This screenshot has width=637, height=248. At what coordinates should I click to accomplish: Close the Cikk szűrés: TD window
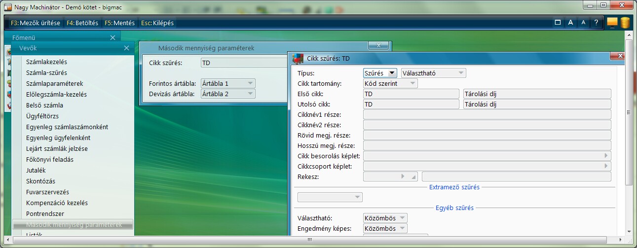pos(618,56)
